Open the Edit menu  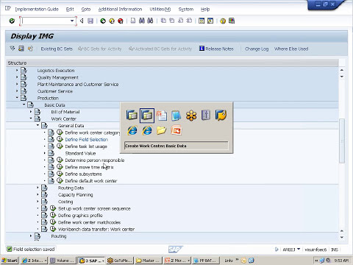pos(70,10)
